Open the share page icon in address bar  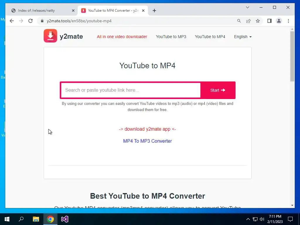pyautogui.click(x=248, y=21)
